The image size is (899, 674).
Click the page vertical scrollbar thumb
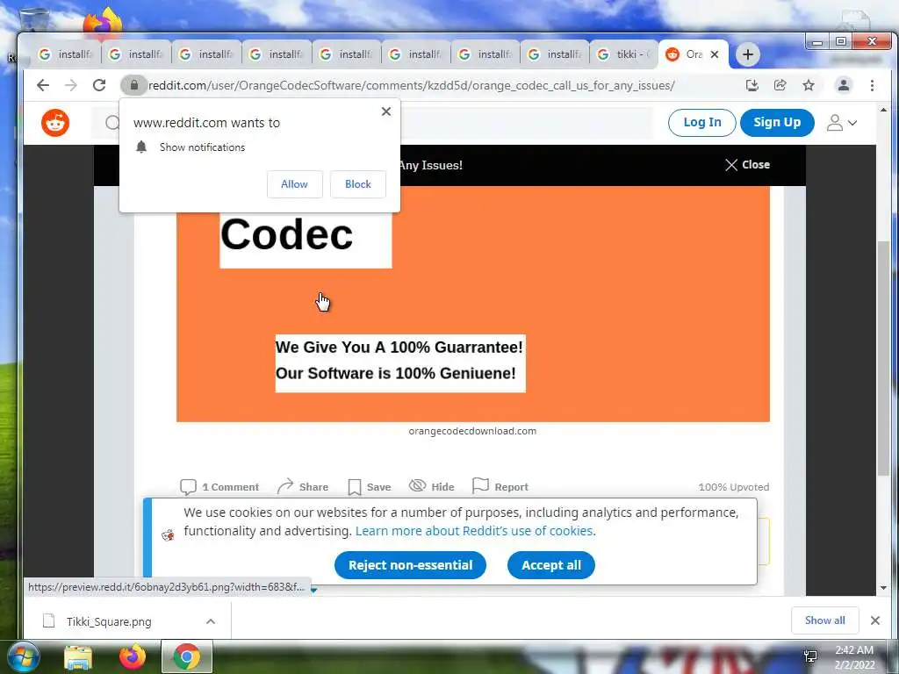click(883, 358)
